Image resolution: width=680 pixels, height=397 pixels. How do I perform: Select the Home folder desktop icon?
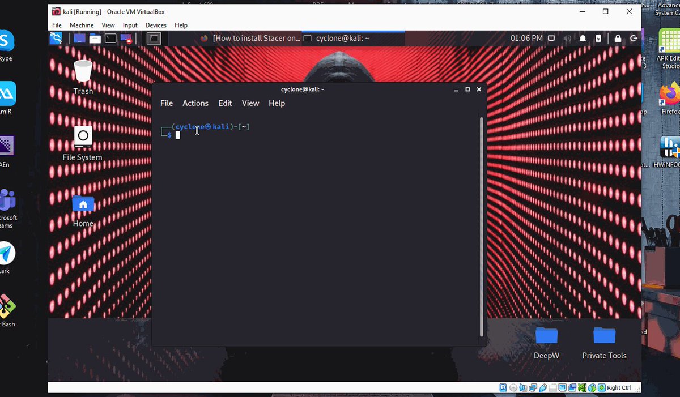83,210
